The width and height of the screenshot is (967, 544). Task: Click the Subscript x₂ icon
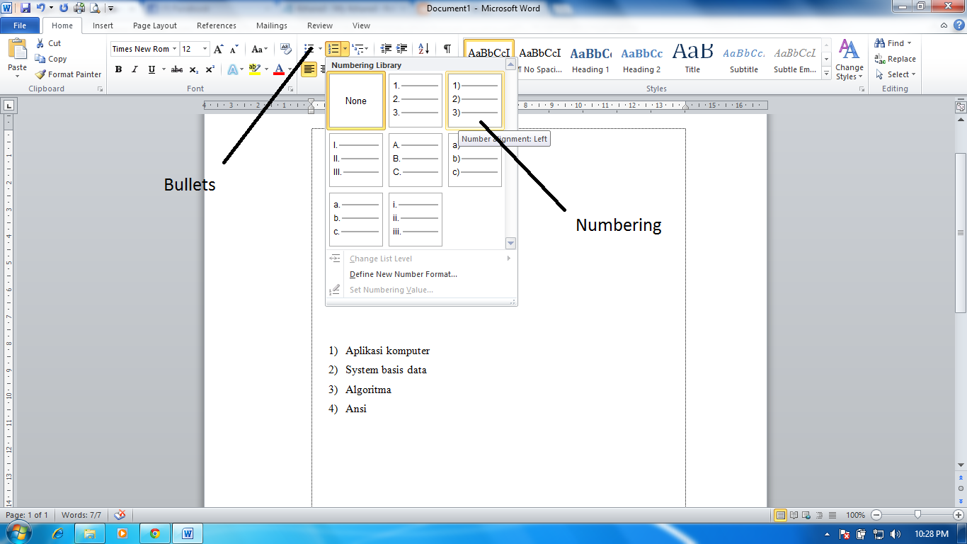coord(194,69)
